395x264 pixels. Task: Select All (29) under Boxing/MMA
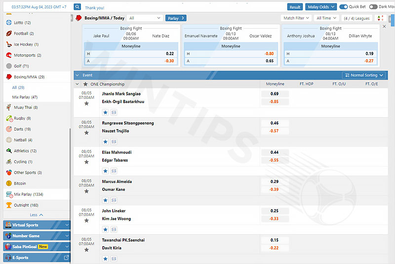coord(18,88)
